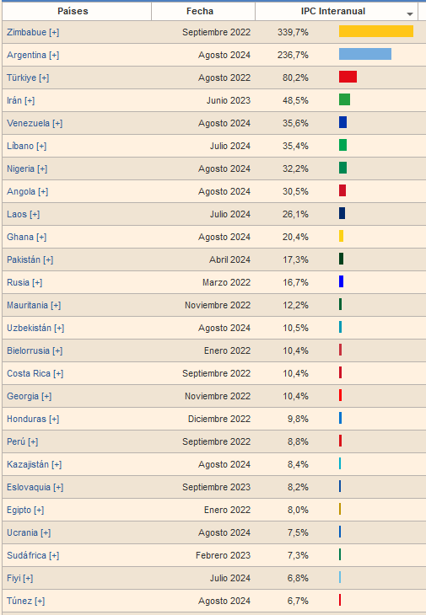Open the Ucrania country link
Viewport: 426px width, 615px height.
point(22,532)
